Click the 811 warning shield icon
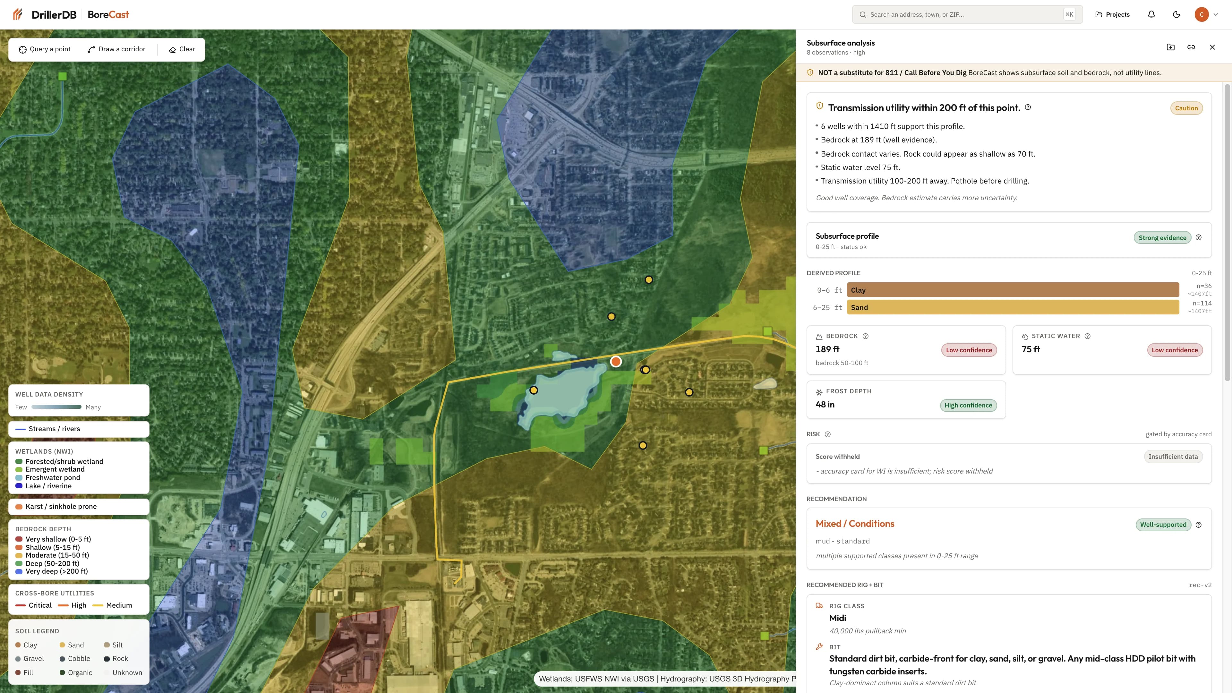Image resolution: width=1232 pixels, height=693 pixels. [x=810, y=72]
